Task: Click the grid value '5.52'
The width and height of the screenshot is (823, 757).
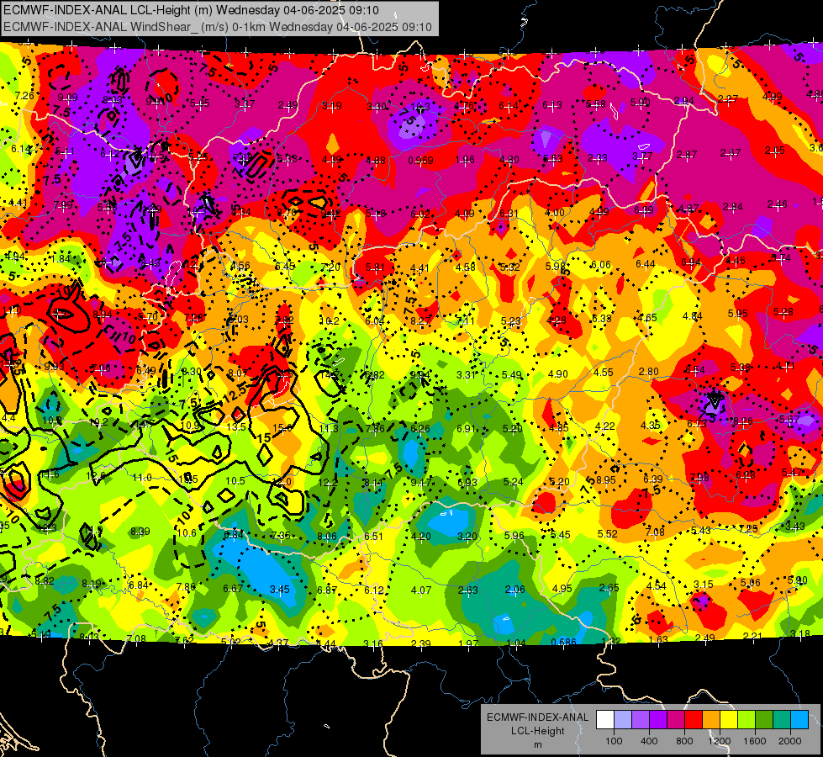Action: 607,534
